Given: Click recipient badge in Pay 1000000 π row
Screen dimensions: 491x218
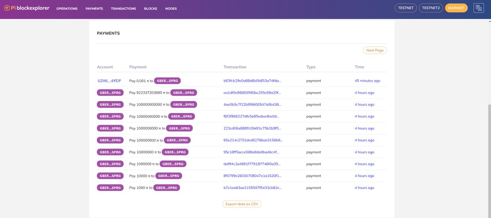Looking at the screenshot, I should 173,164.
